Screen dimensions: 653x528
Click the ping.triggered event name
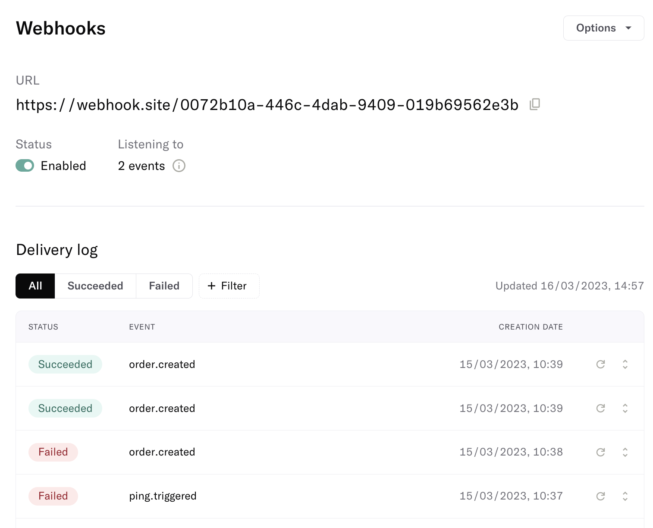163,496
